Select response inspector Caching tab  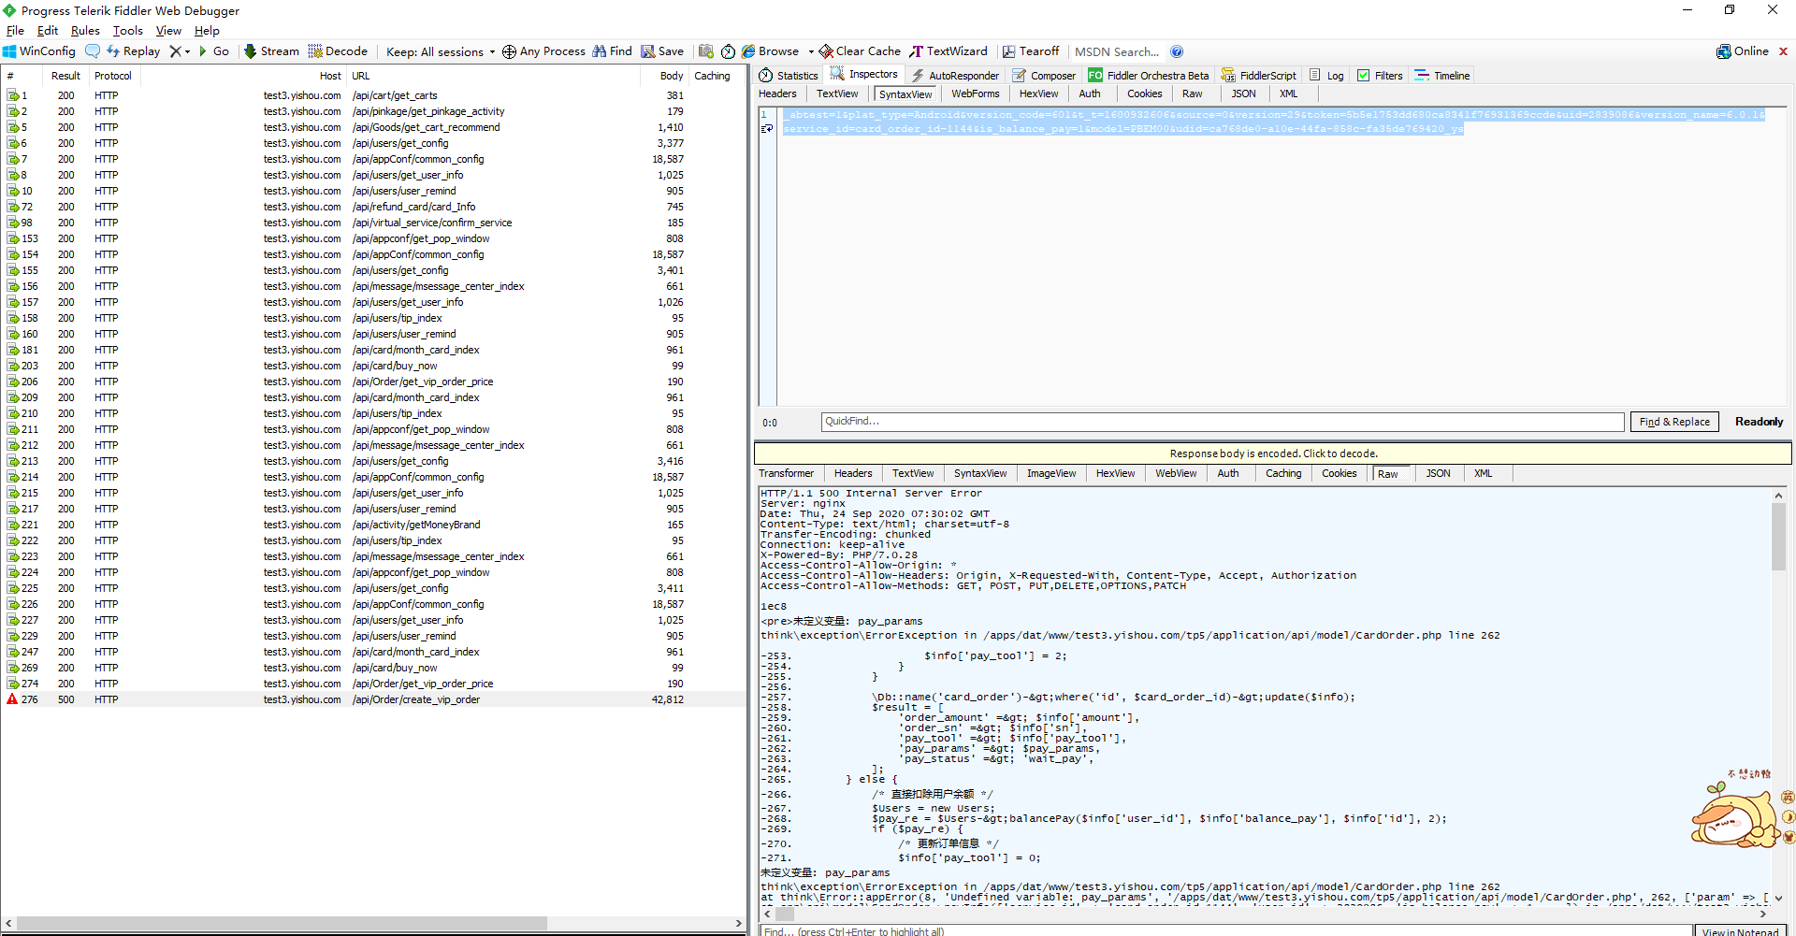(x=1283, y=473)
